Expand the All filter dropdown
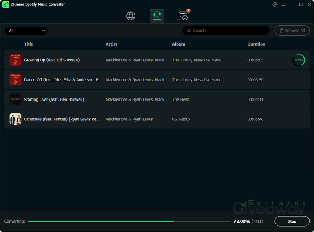Screen dimensions: 314x232 (x=27, y=31)
